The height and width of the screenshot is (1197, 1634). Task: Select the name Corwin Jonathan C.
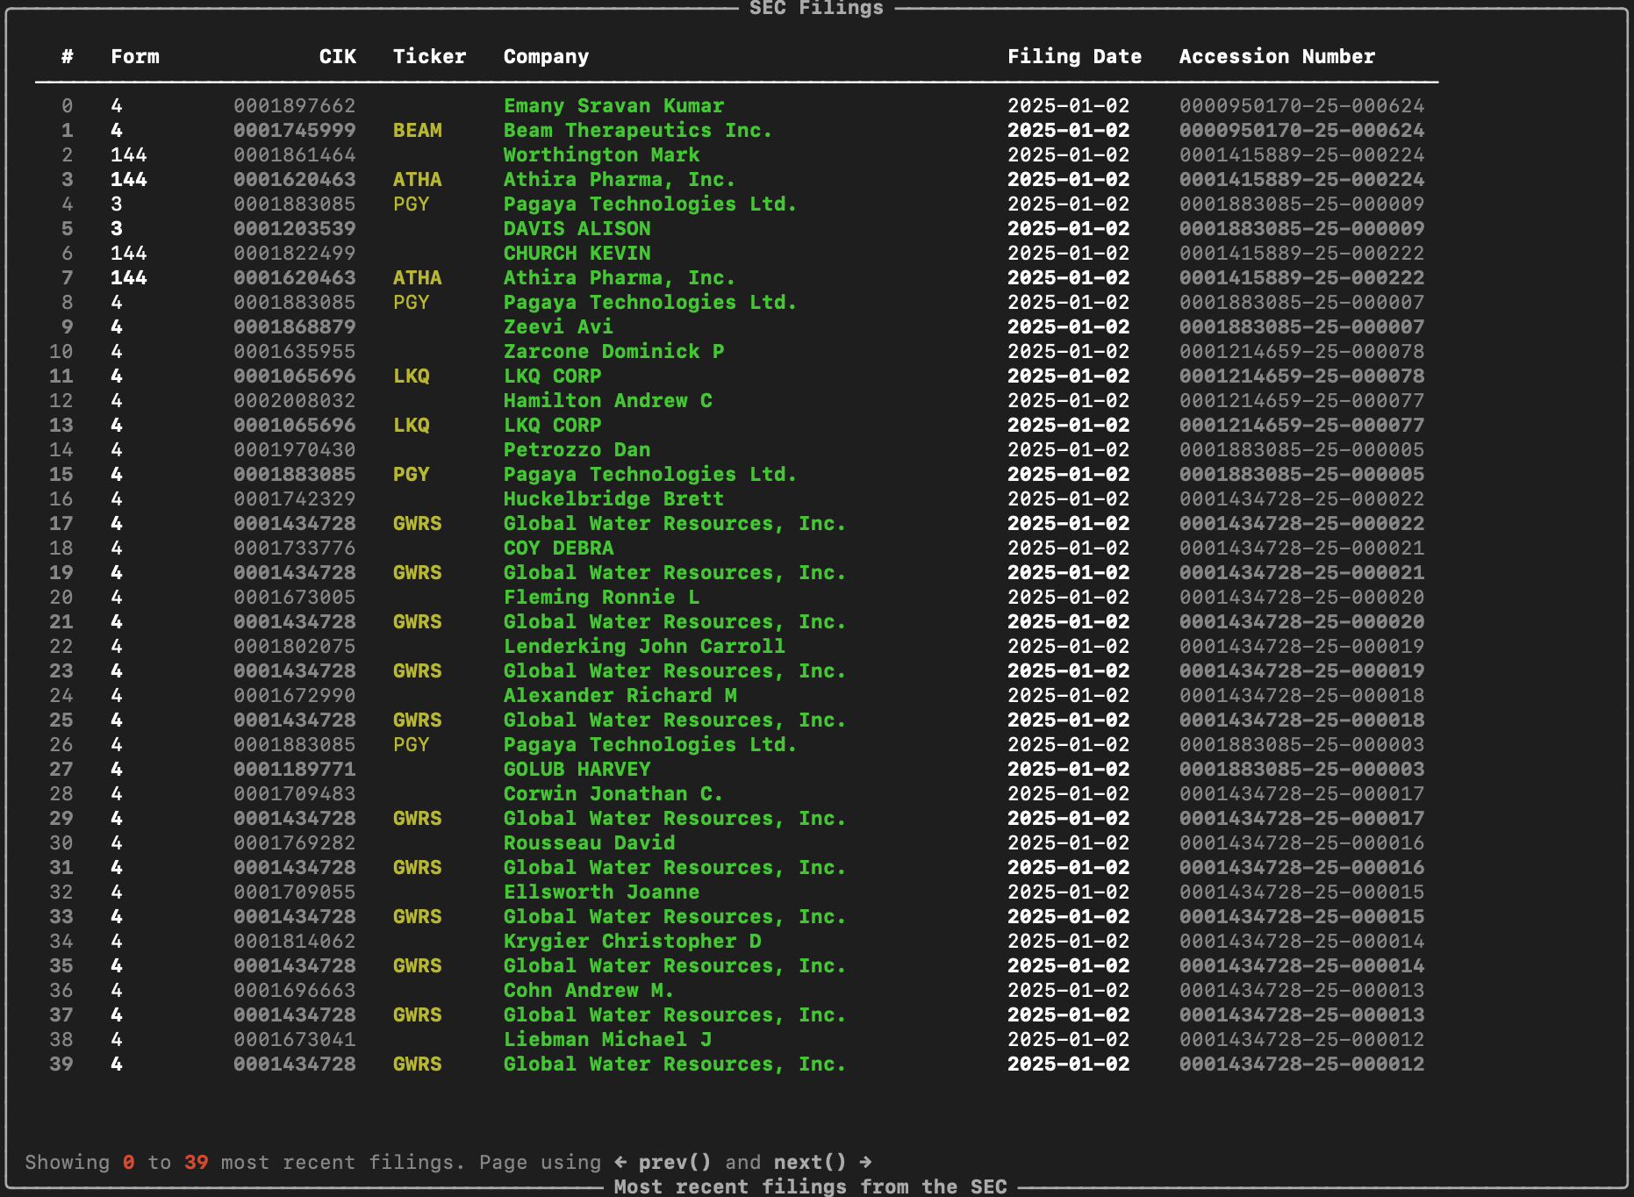click(613, 793)
